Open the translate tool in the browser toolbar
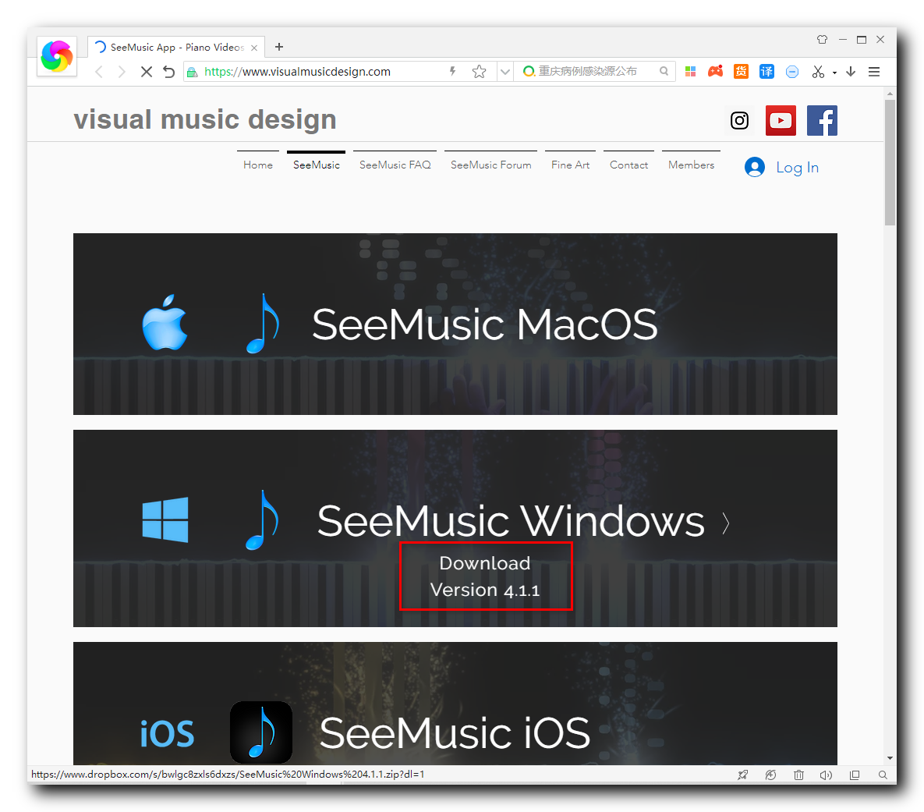Screen dimensions: 924x812 (x=766, y=71)
